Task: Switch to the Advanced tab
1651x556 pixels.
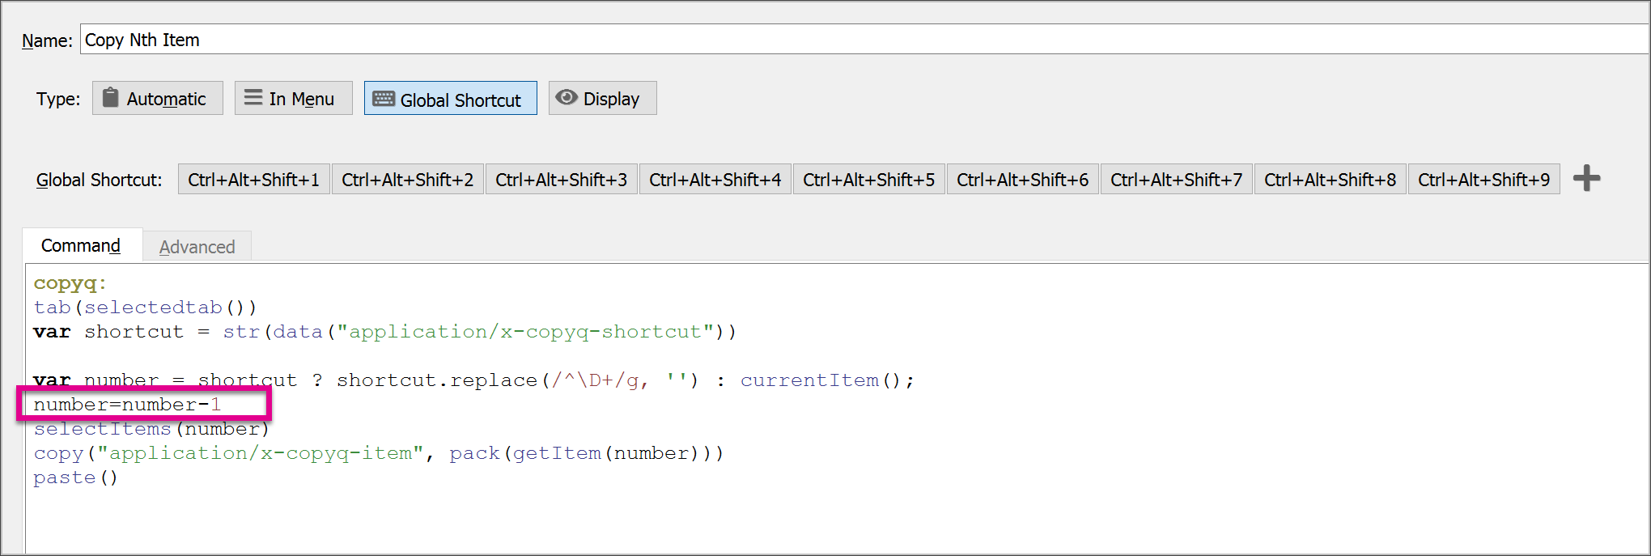Action: click(x=197, y=247)
